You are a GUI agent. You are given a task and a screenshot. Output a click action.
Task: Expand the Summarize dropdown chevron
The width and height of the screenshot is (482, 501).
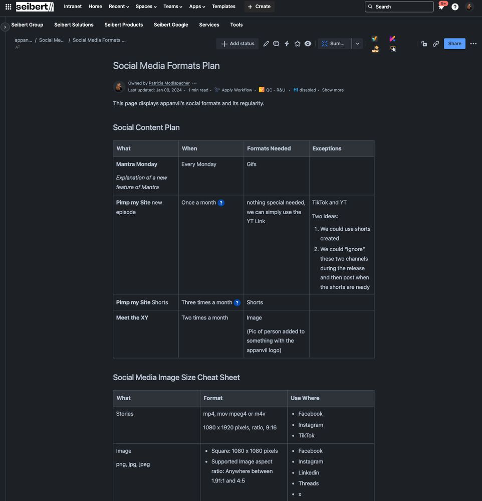(x=357, y=44)
